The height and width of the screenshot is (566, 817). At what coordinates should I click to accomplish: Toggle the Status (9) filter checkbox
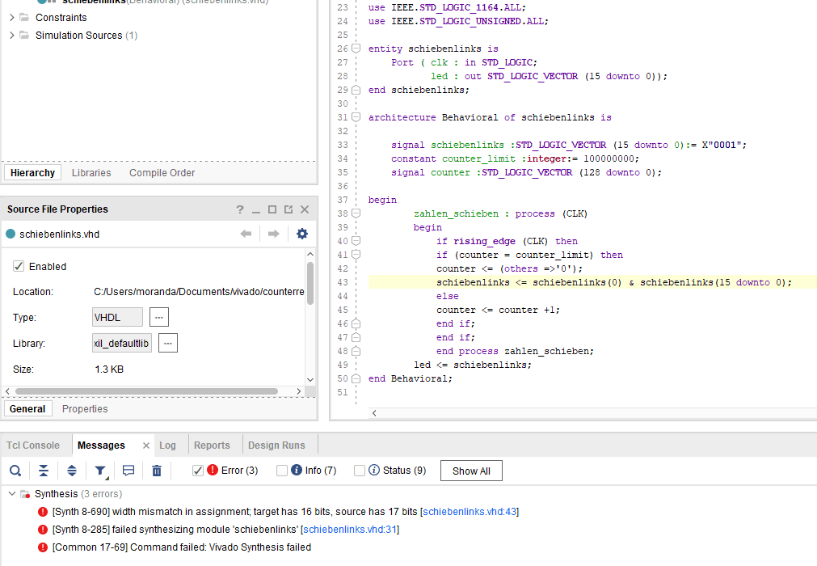(x=360, y=471)
